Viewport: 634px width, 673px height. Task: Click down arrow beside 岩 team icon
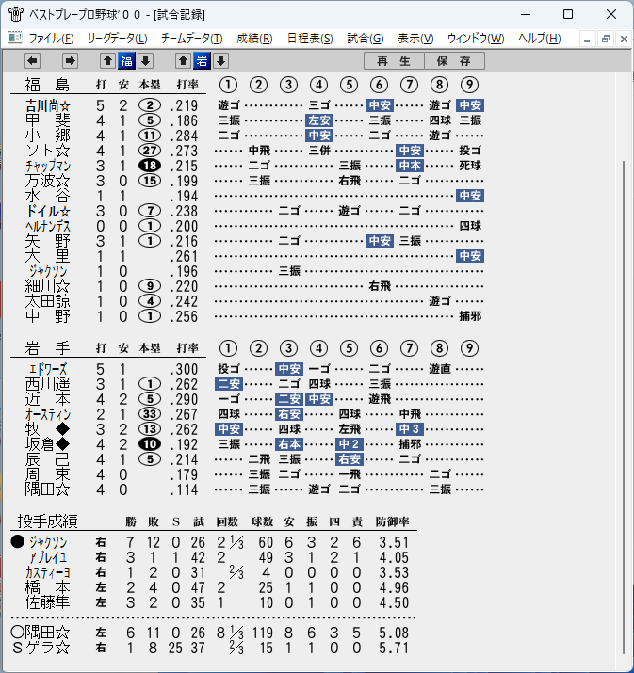coord(220,61)
